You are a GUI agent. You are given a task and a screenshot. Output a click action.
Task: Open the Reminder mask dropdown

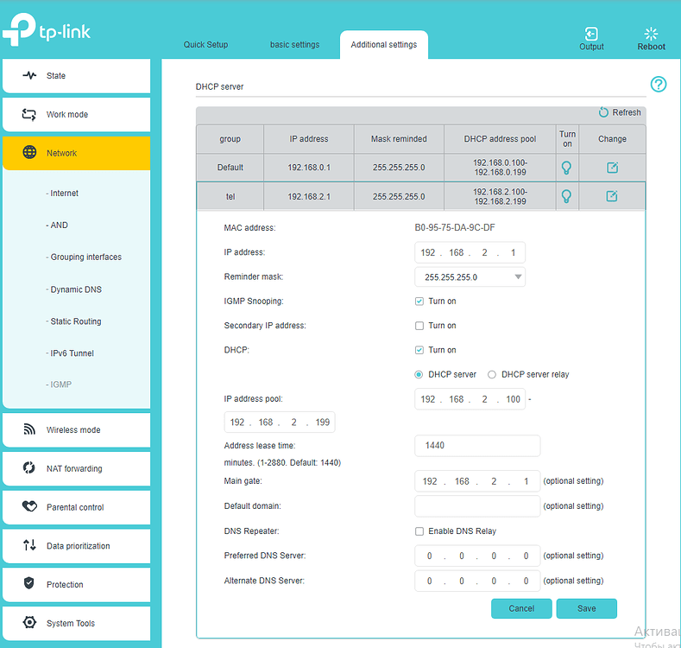pyautogui.click(x=470, y=277)
